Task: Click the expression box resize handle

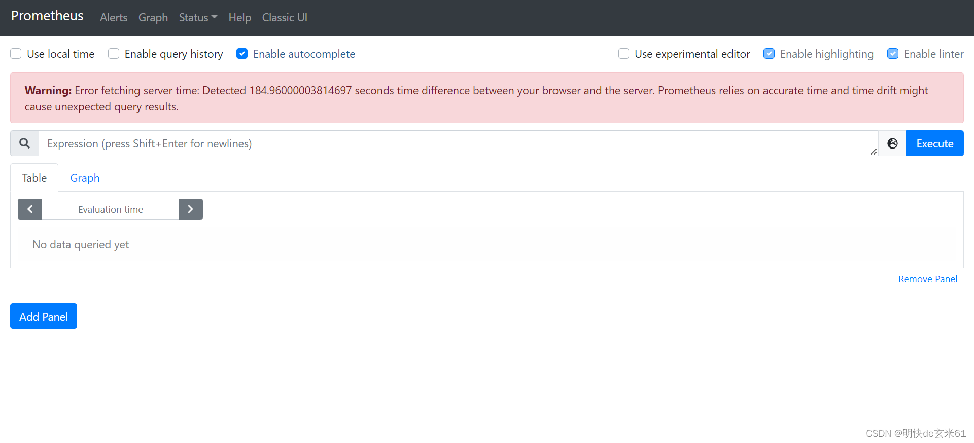Action: [874, 152]
